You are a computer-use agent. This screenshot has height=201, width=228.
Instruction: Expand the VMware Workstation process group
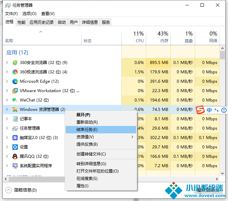coord(7,91)
